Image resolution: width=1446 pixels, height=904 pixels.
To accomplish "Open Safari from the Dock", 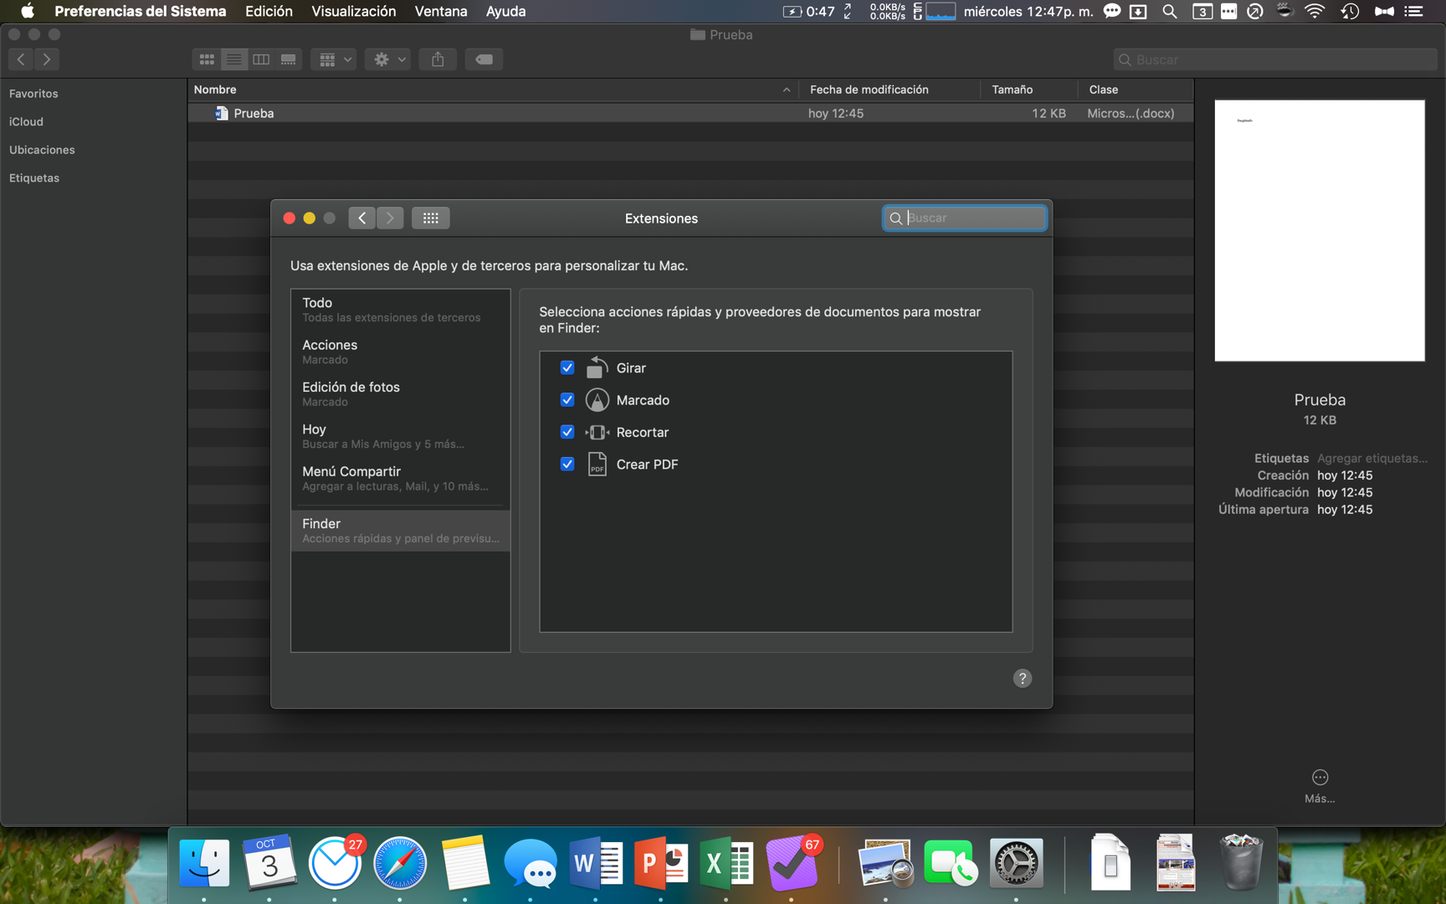I will 399,863.
